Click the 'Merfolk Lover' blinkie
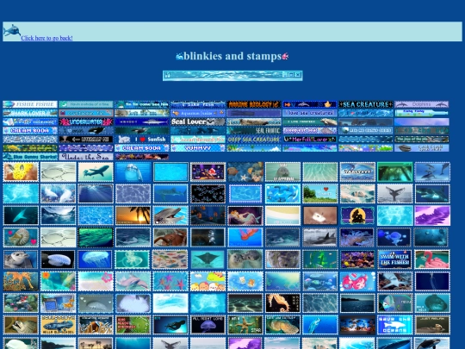The image size is (465, 349). [310, 140]
